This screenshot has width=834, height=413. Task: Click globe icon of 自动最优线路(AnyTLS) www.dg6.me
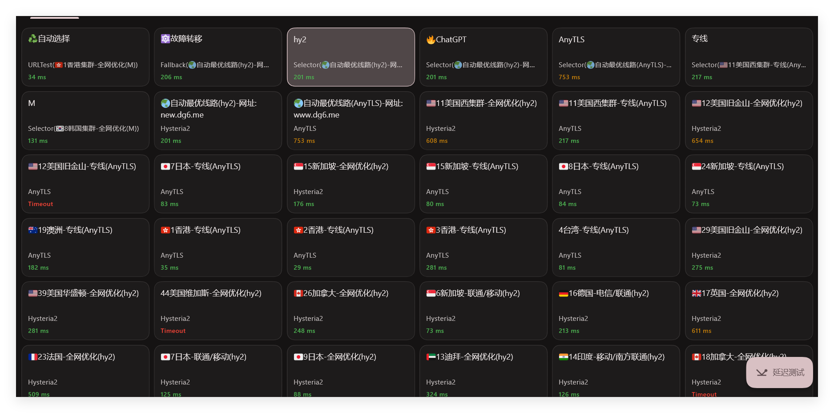pos(298,103)
